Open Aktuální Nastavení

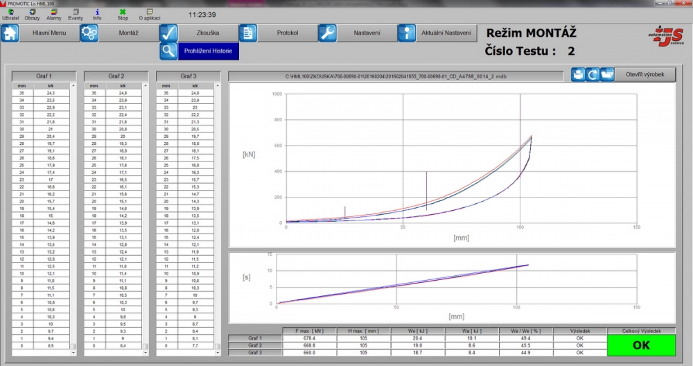[x=447, y=33]
